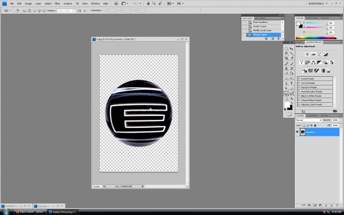Select the Crop tool
Screen dimensions: 344x215
pos(286,58)
